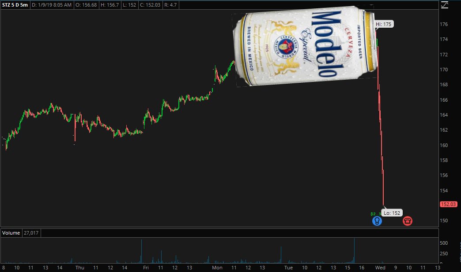The image size is (461, 272).
Task: Click the Fri label on time axis
Action: (x=146, y=268)
